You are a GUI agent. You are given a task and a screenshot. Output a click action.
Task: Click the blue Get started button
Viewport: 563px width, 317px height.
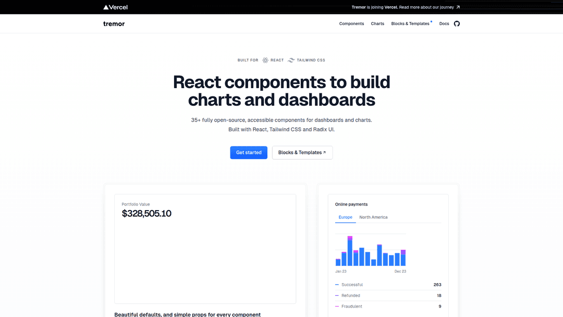249,152
